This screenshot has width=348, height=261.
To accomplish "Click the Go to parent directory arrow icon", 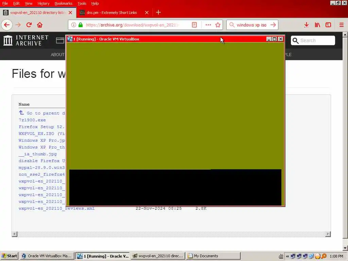I will pos(21,112).
